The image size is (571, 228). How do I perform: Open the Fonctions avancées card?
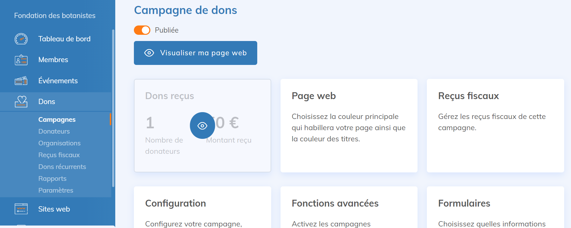click(x=349, y=207)
